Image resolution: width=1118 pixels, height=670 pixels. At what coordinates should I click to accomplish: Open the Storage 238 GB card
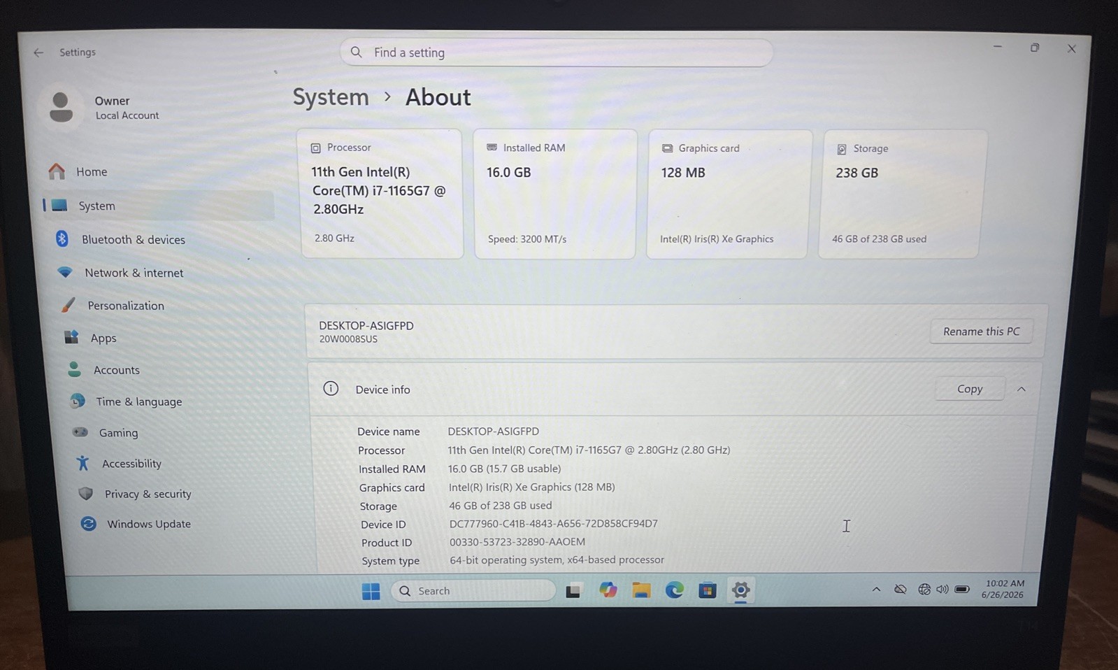902,194
